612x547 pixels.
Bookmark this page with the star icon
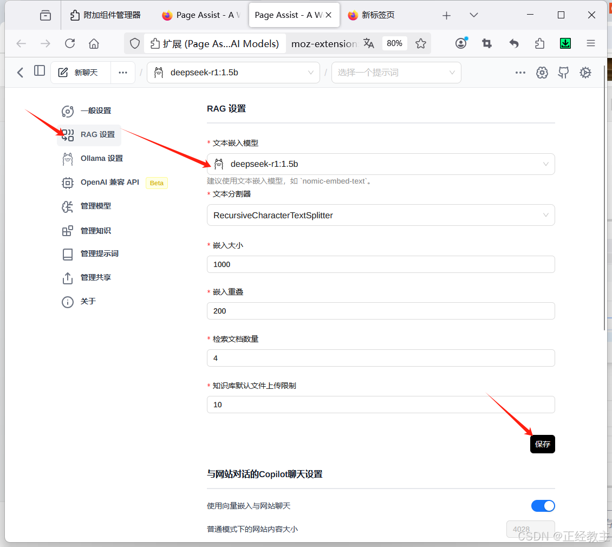[421, 43]
